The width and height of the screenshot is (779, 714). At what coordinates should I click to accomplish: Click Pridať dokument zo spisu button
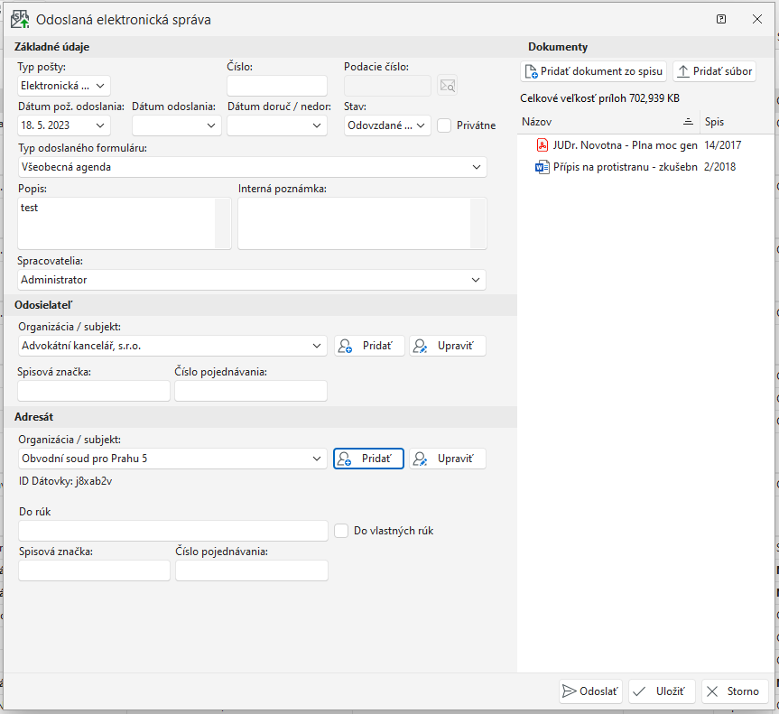[594, 71]
